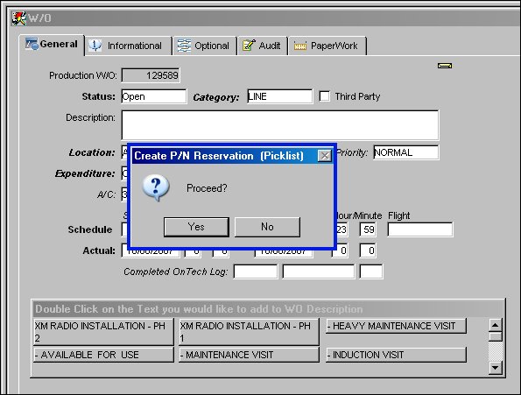Select AVAILABLE FOR USE text entry
Image resolution: width=521 pixels, height=395 pixels.
coord(103,355)
